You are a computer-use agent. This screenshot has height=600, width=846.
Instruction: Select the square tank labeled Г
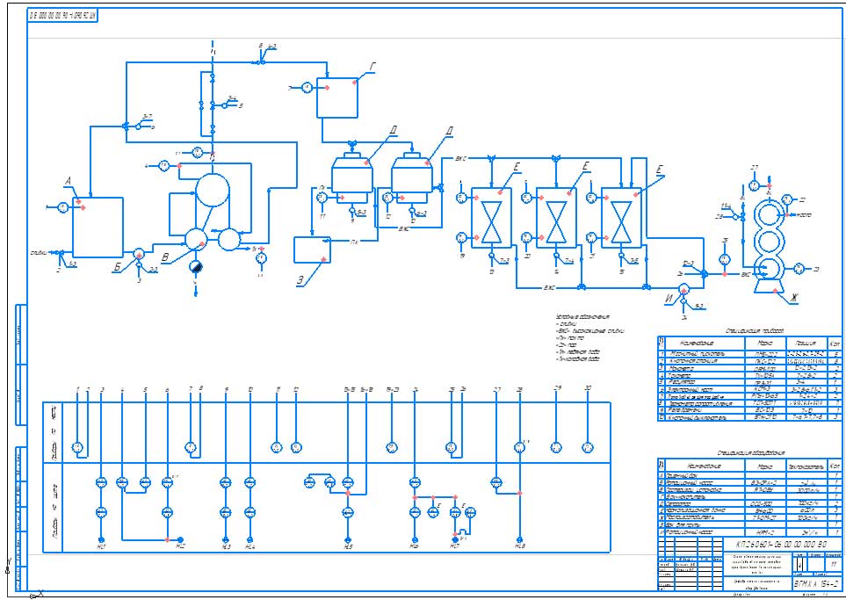pyautogui.click(x=336, y=98)
